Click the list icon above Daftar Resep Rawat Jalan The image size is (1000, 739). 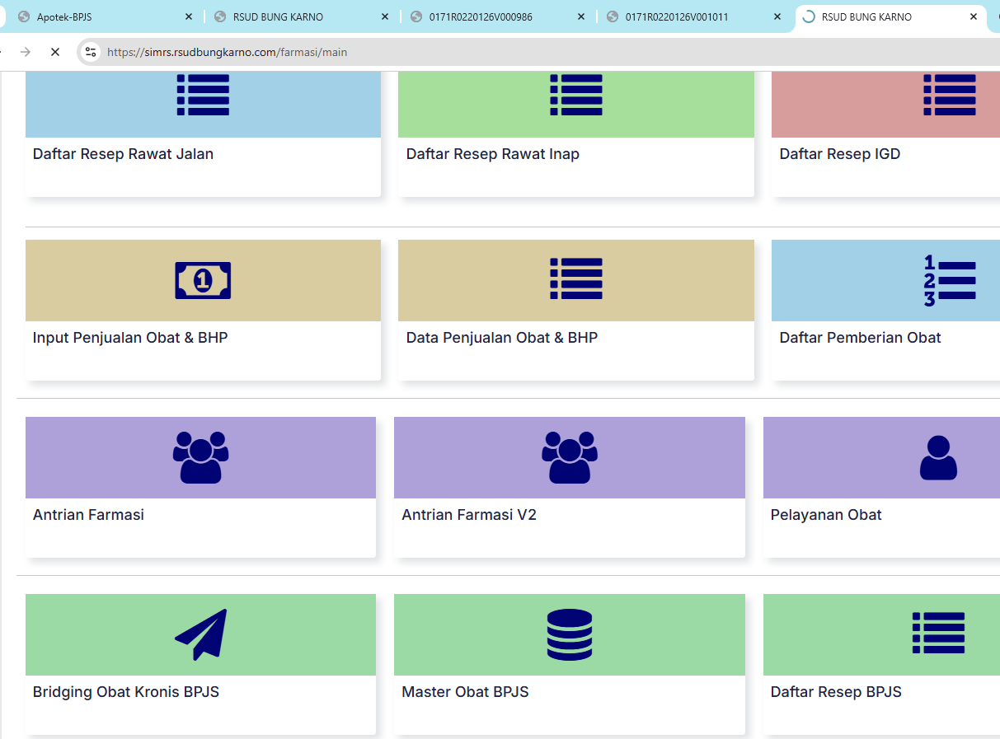click(x=203, y=95)
